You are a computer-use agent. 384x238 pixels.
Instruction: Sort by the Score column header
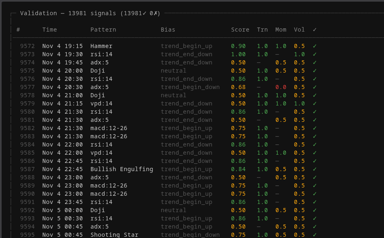240,30
